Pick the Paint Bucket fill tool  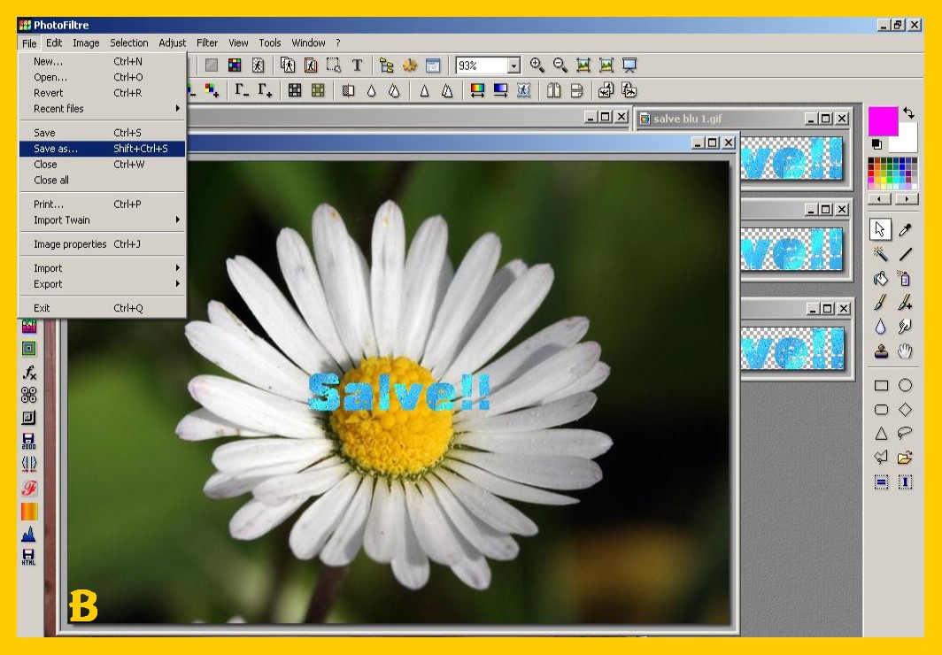click(881, 279)
